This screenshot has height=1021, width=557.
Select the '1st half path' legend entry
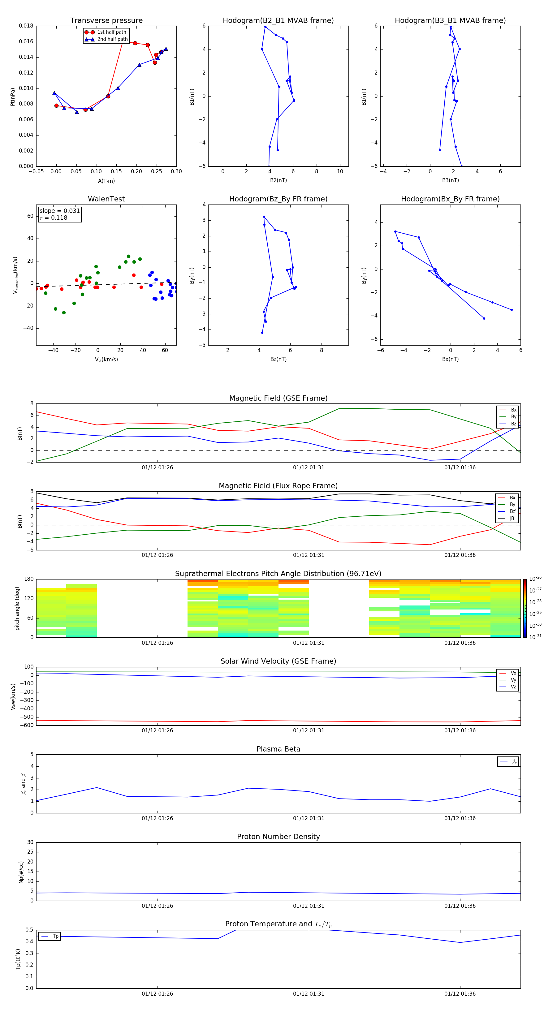pyautogui.click(x=106, y=32)
